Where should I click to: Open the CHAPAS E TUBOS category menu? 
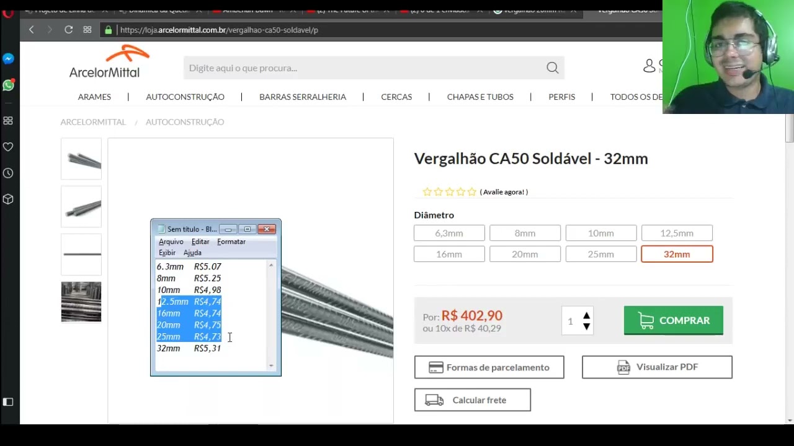tap(480, 97)
